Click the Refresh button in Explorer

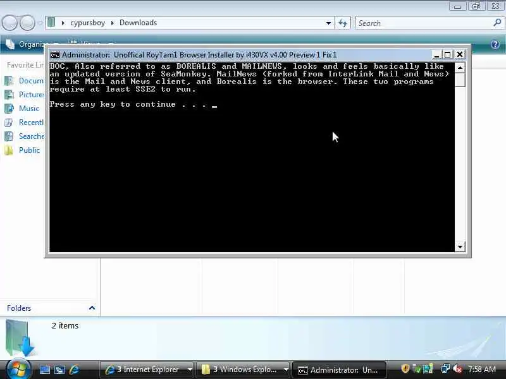click(343, 23)
